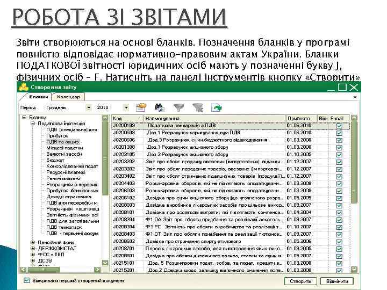Viewport: 387px width, 290px height.
Task: Select the 'Місцеві податки' tree item
Action: click(x=64, y=148)
